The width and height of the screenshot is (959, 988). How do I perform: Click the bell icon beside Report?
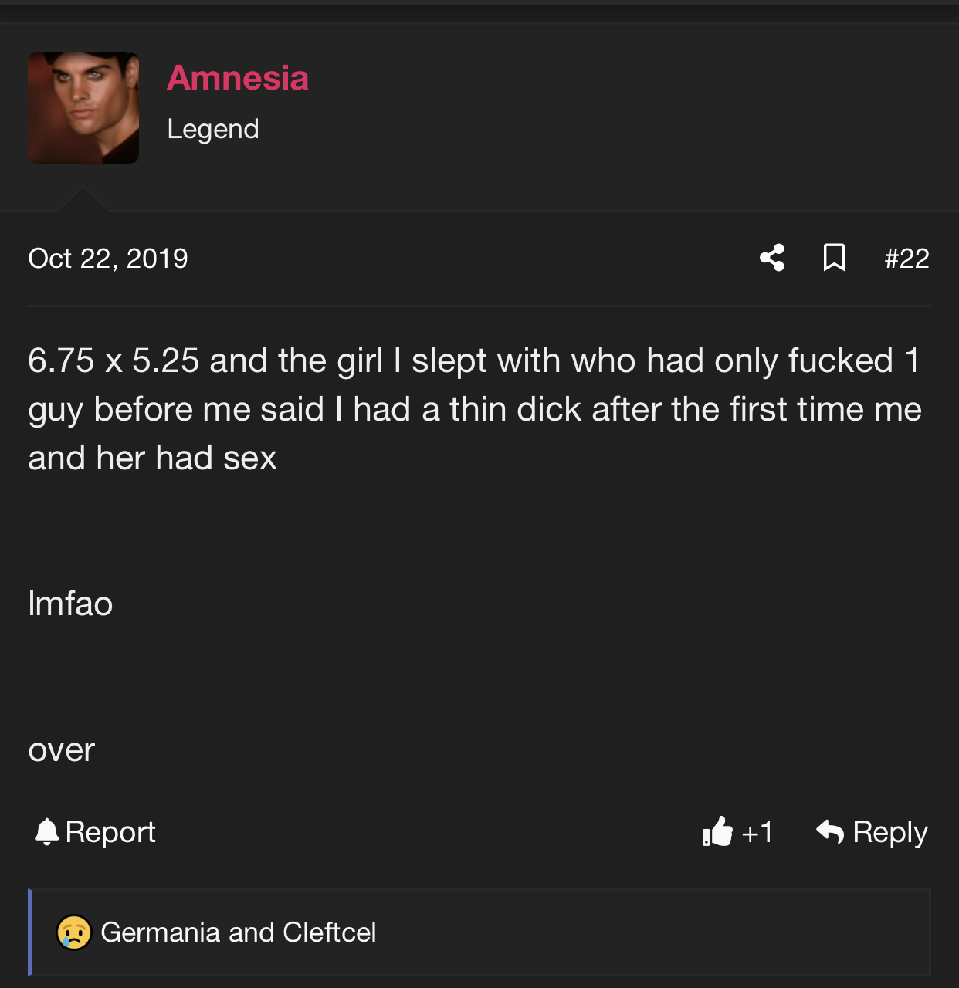coord(47,831)
